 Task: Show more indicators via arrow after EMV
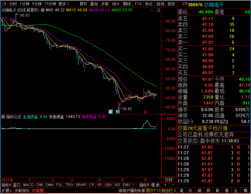click(134, 185)
